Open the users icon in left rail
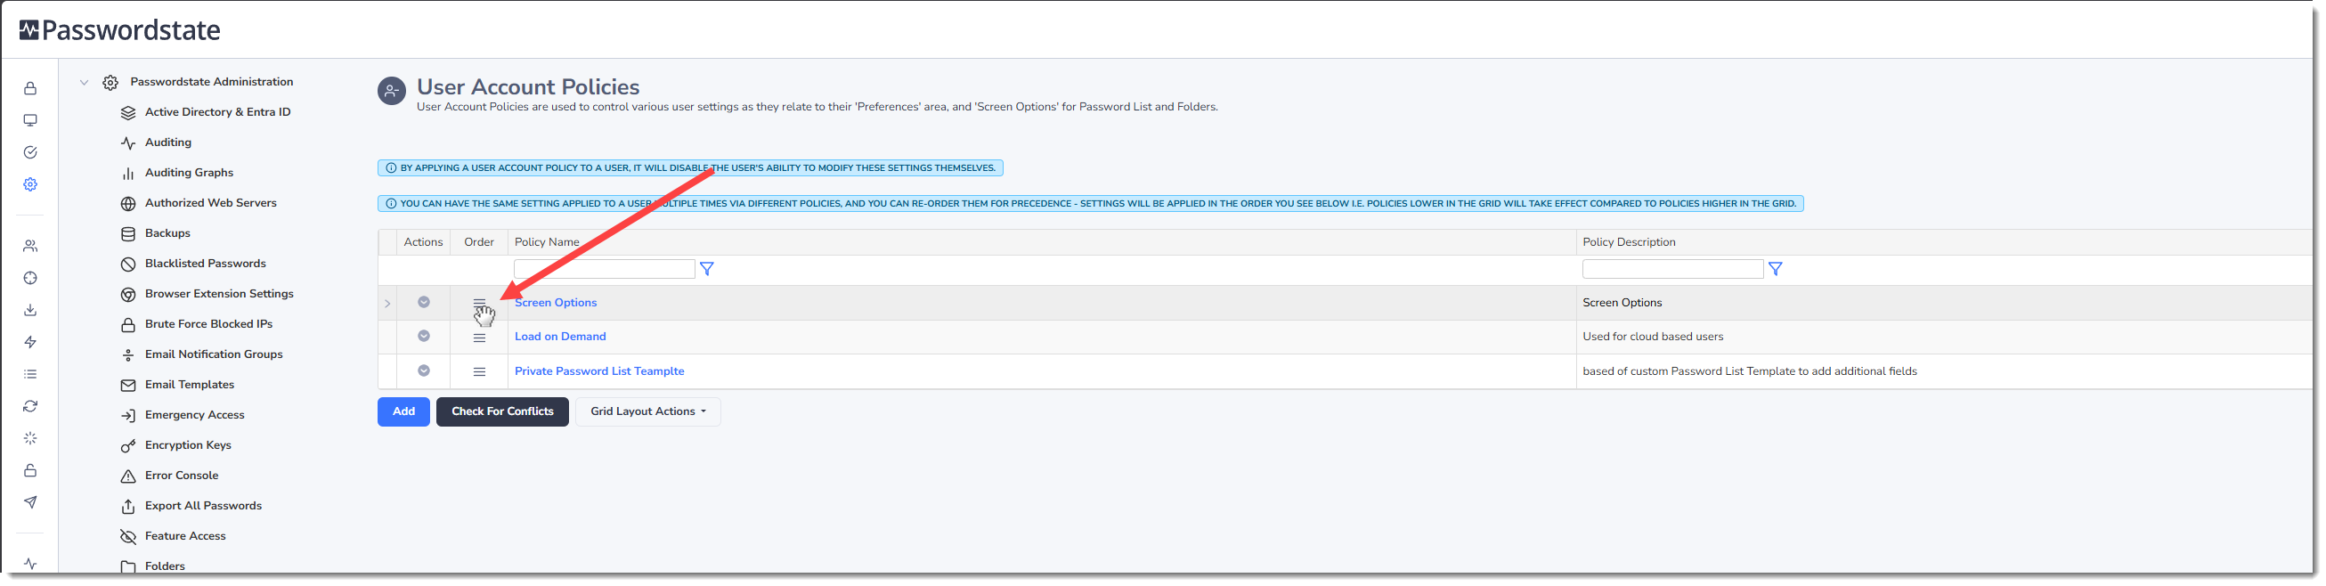The image size is (2326, 586). point(29,246)
